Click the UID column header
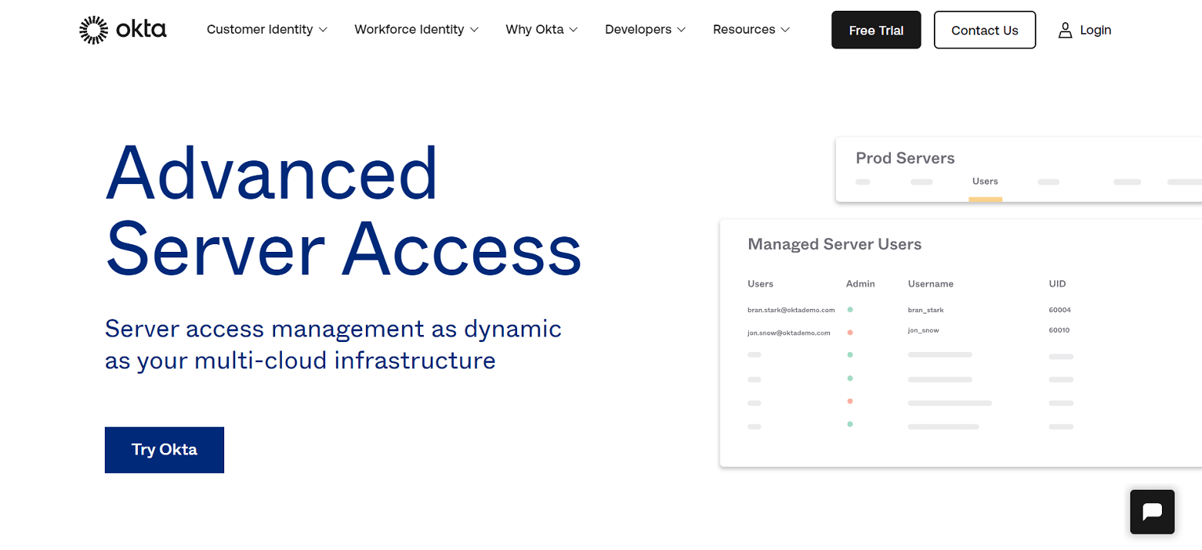1202x550 pixels. (1057, 283)
